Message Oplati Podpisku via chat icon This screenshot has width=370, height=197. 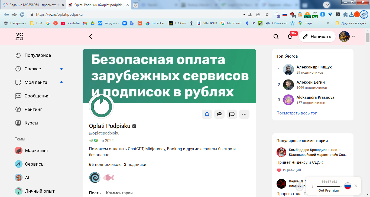pos(232,114)
